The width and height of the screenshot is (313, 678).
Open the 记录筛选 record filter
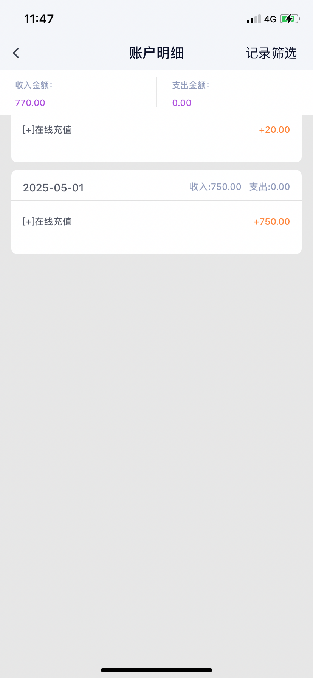pos(271,53)
